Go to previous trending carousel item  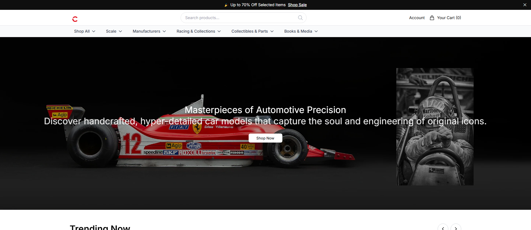click(x=443, y=228)
